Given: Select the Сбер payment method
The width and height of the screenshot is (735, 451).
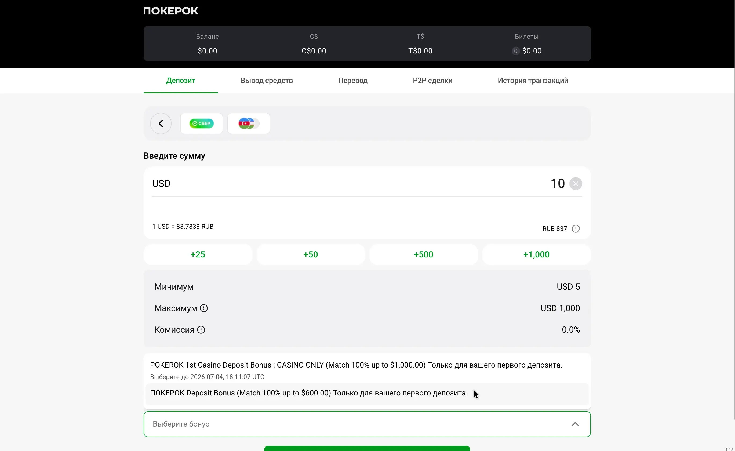Looking at the screenshot, I should point(202,123).
